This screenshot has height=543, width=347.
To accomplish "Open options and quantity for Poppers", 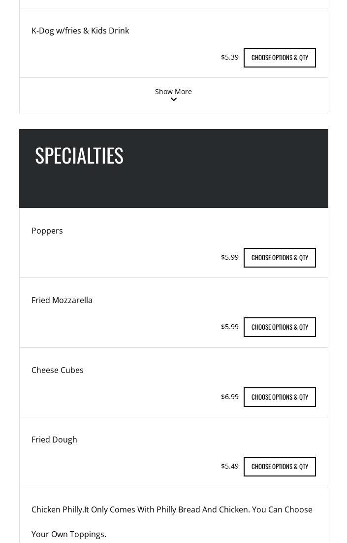I will pyautogui.click(x=280, y=258).
